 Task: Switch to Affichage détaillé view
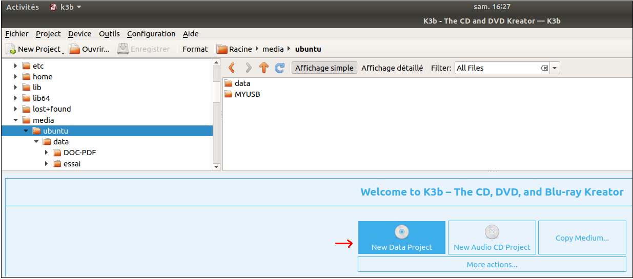392,68
